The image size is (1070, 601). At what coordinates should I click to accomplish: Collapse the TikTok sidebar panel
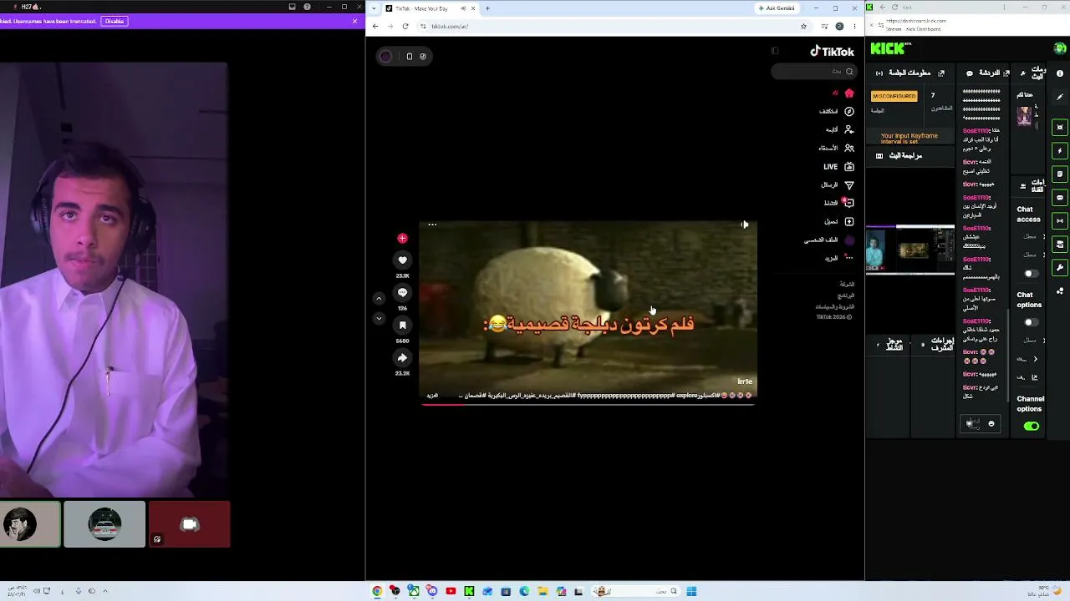point(775,51)
